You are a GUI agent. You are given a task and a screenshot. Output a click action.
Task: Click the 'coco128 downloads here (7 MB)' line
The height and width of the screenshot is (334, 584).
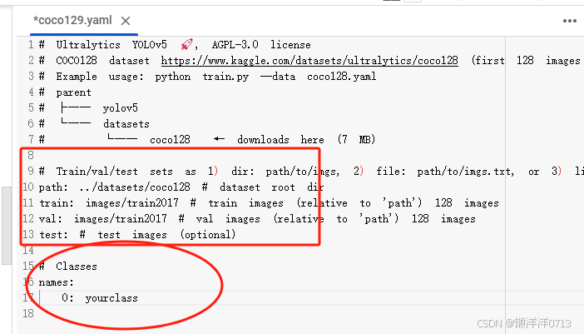coord(207,139)
